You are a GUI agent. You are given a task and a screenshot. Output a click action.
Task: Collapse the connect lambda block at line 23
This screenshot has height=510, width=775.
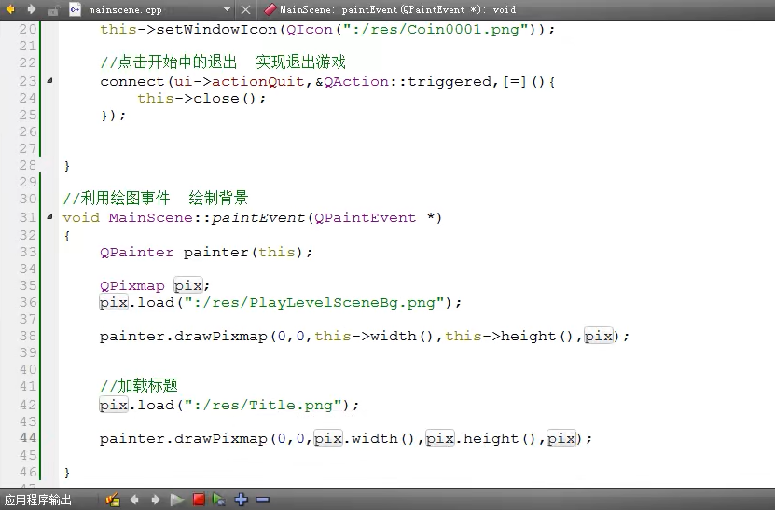(x=49, y=80)
